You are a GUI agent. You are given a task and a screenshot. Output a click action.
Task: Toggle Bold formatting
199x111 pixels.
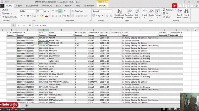(21, 16)
